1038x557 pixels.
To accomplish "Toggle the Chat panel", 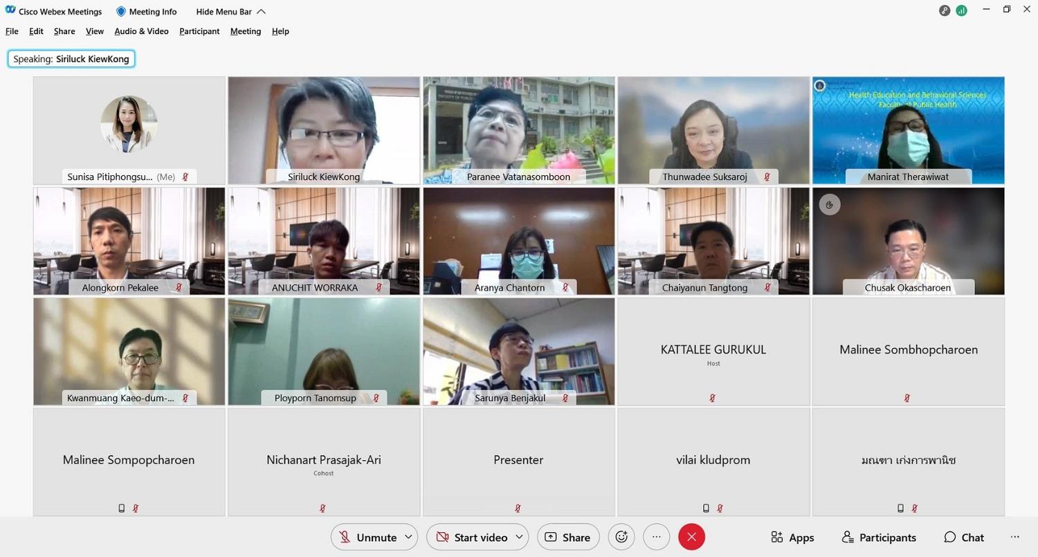I will pyautogui.click(x=964, y=538).
